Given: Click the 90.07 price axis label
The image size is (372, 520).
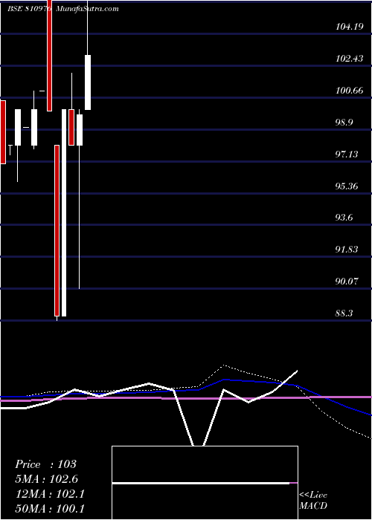Looking at the screenshot, I should pos(347,282).
